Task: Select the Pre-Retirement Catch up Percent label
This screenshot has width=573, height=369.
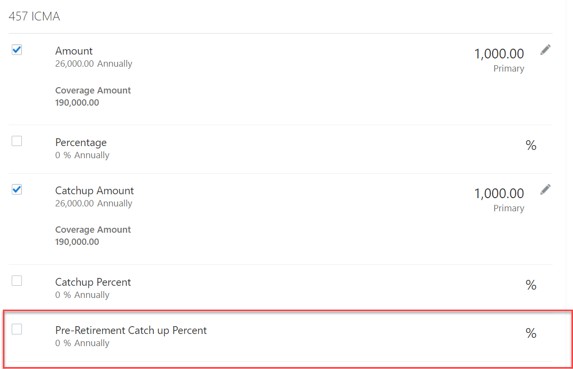Action: (x=131, y=330)
